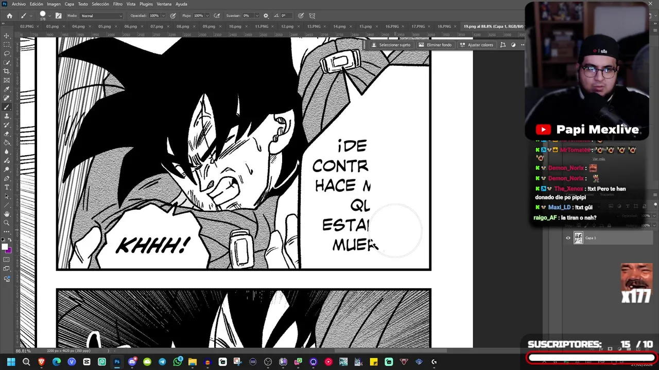
Task: Open the Ventana menu
Action: click(164, 4)
